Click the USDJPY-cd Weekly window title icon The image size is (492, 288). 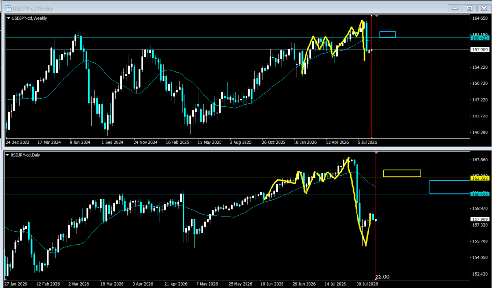point(8,9)
